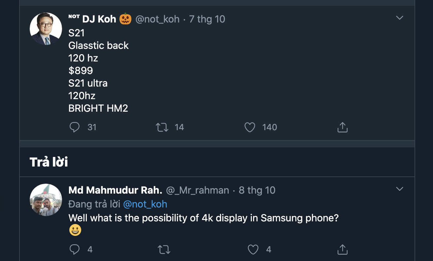This screenshot has height=261, width=433.
Task: Visit the @_Mr_rahman handle
Action: pyautogui.click(x=197, y=190)
